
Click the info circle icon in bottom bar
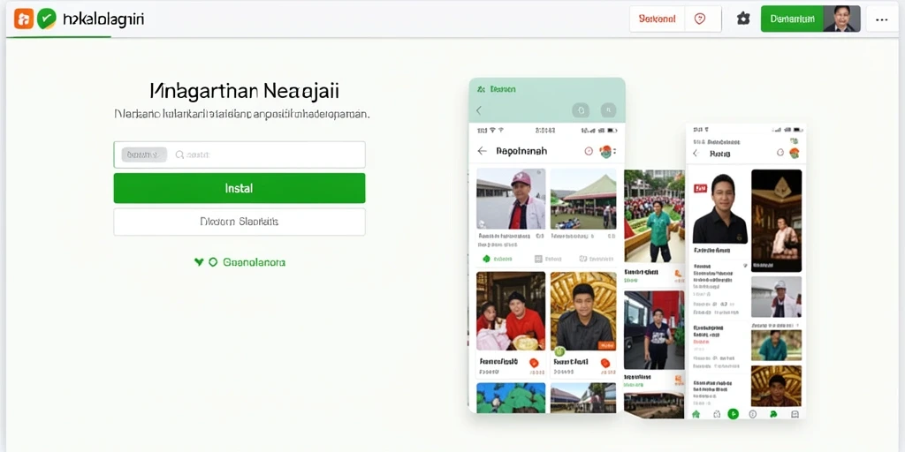click(753, 414)
